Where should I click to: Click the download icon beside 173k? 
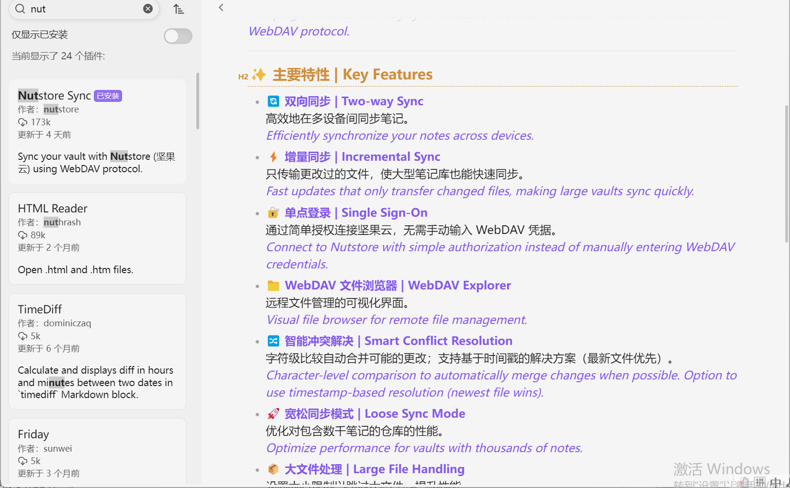pyautogui.click(x=23, y=122)
